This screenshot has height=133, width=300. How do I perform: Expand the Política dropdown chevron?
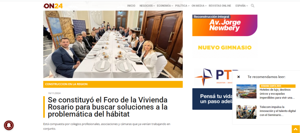click(x=189, y=6)
